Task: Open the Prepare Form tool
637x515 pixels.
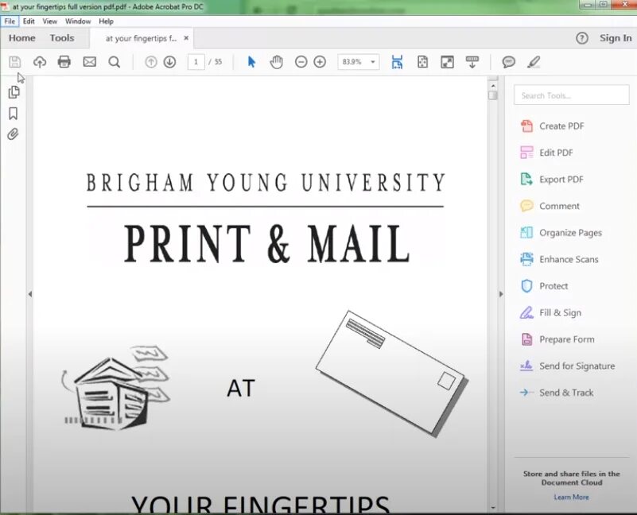Action: [557, 339]
